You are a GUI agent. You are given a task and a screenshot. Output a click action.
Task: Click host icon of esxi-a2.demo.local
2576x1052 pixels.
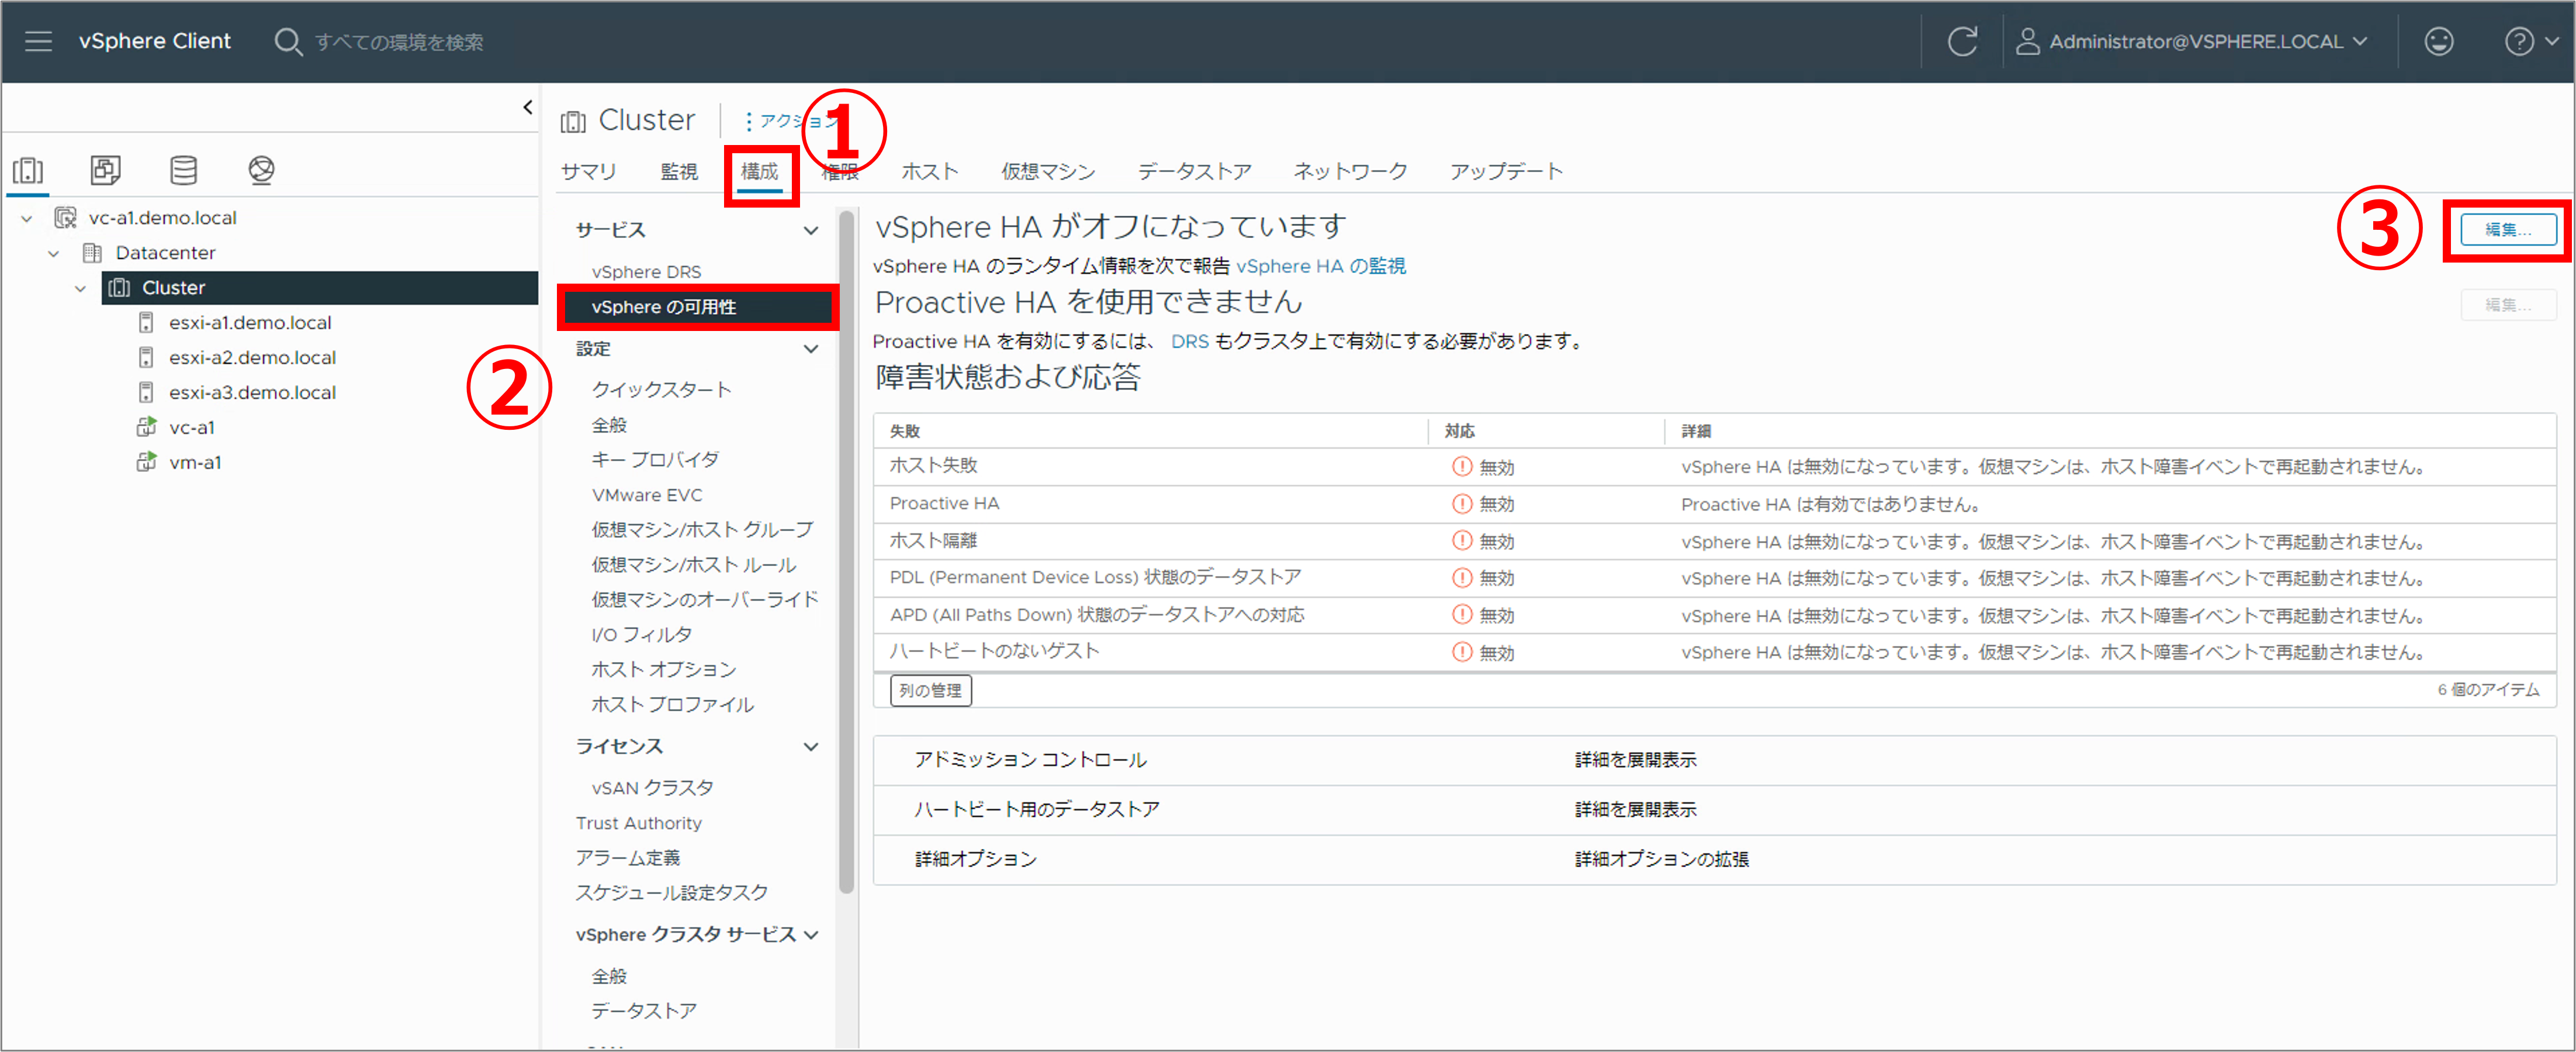(x=146, y=357)
